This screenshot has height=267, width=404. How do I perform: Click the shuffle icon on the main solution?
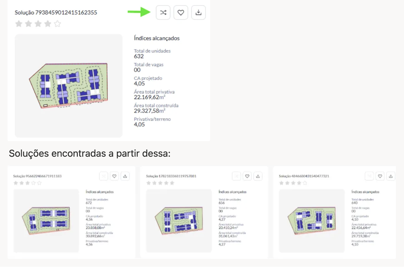pos(163,13)
